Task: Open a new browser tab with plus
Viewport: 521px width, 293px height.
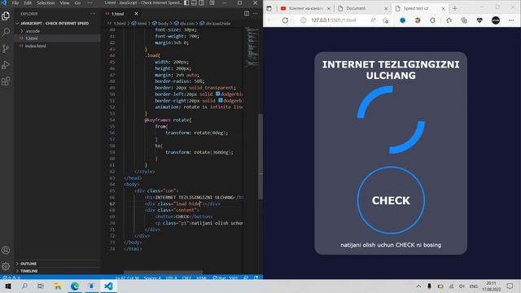Action: [x=455, y=8]
